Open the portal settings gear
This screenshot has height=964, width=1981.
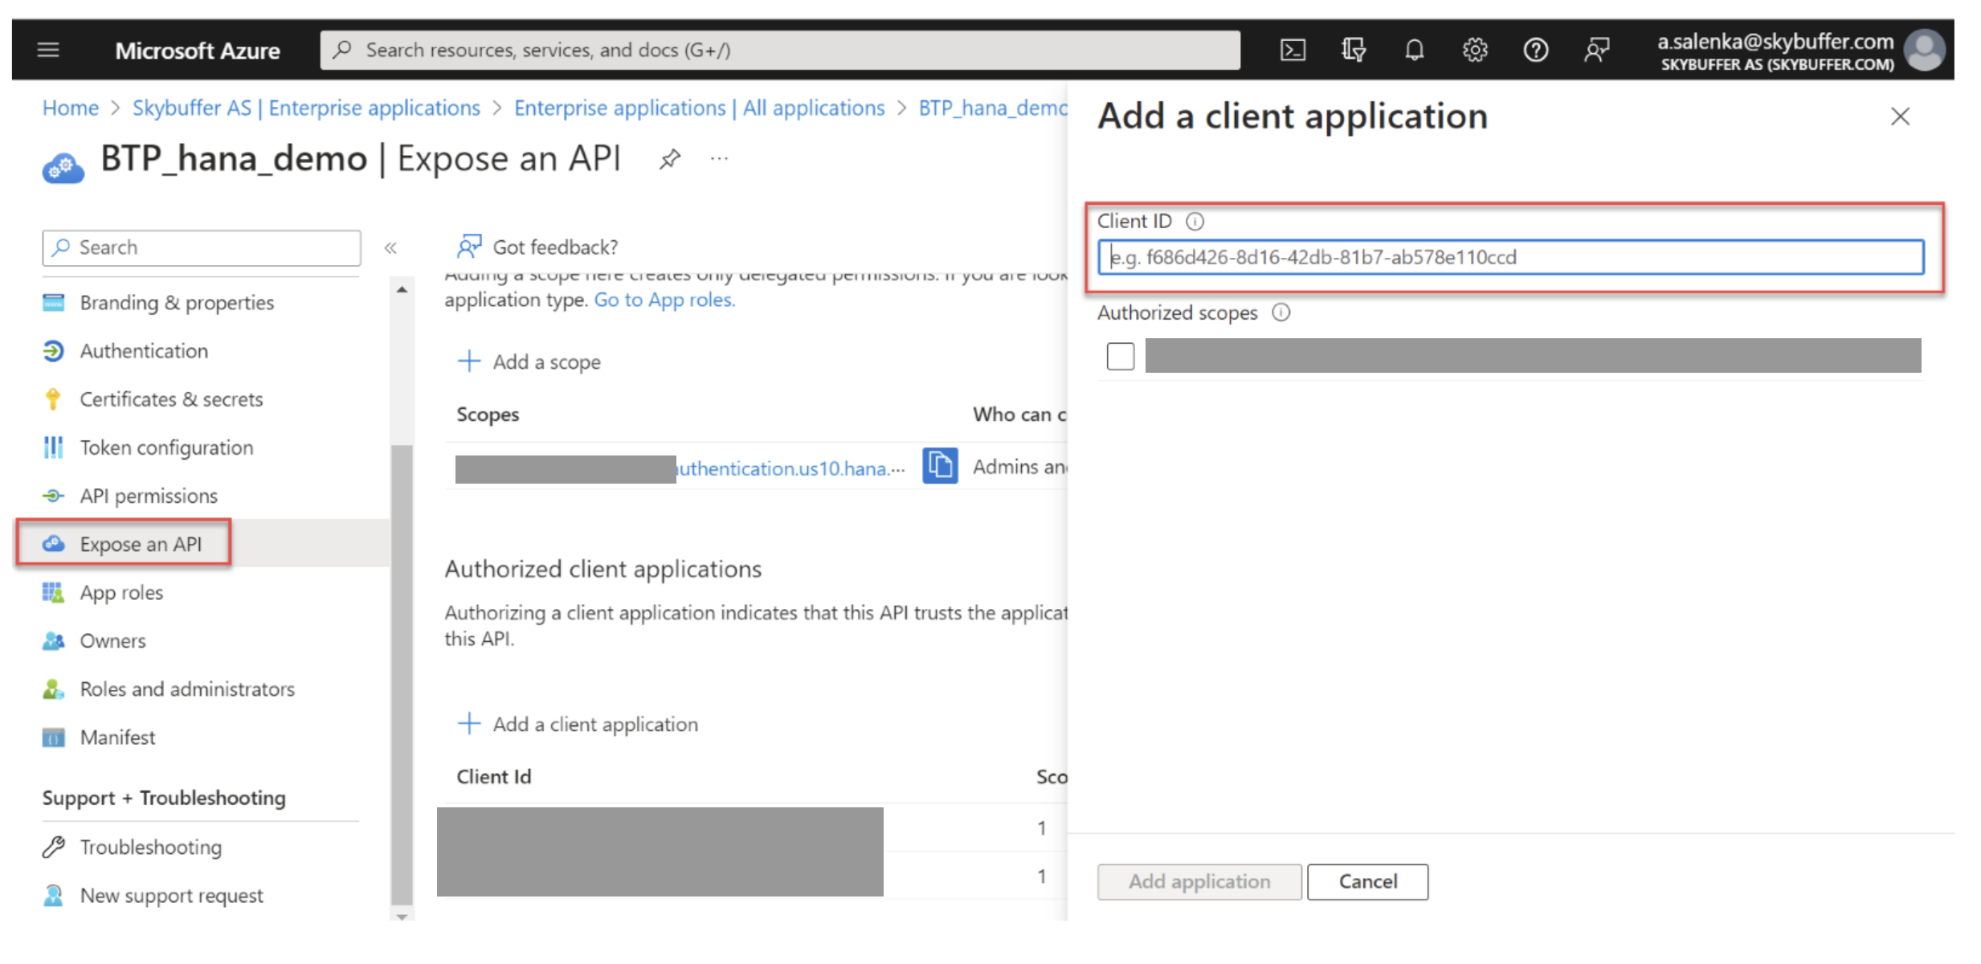1475,50
